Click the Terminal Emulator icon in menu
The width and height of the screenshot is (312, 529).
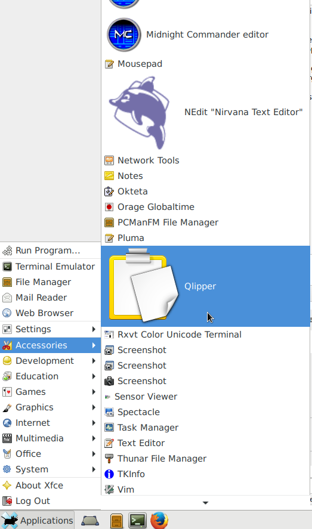[x=7, y=267]
